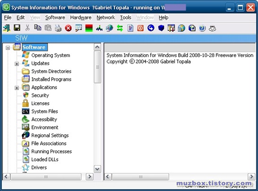Click the coffee cup toolbar icon
This screenshot has height=191, width=258.
point(212,28)
